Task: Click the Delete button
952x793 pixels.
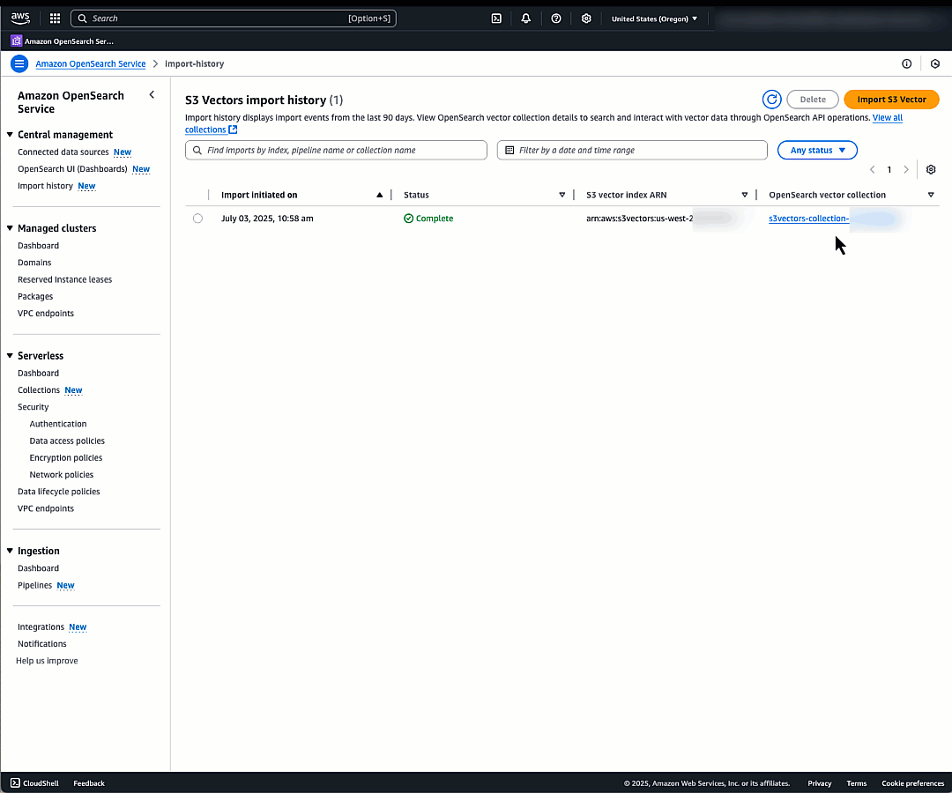Action: pyautogui.click(x=813, y=100)
